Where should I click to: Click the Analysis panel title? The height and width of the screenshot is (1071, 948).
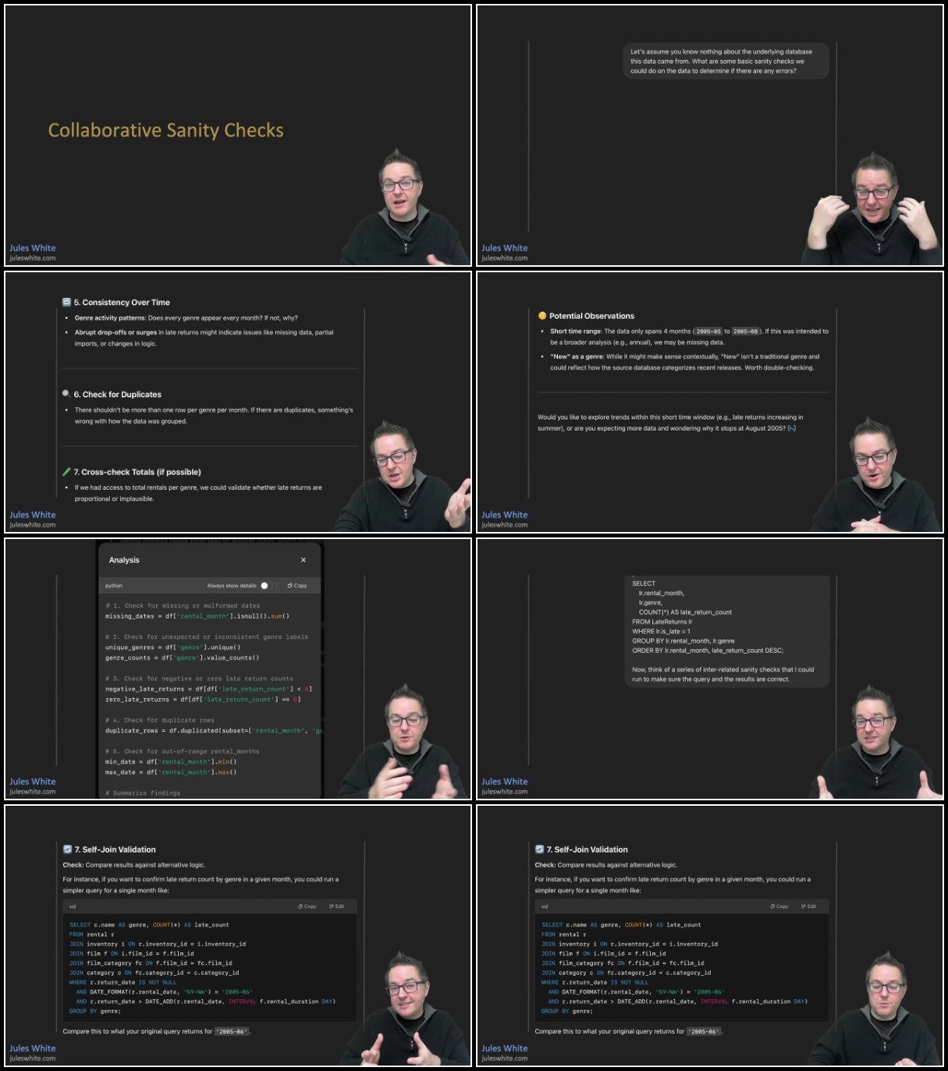[x=124, y=560]
